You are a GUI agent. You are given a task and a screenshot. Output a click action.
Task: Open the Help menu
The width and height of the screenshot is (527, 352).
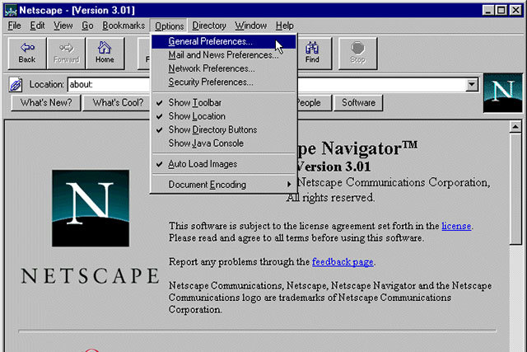[285, 26]
